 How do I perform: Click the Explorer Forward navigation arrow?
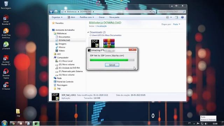pyautogui.click(x=56, y=12)
